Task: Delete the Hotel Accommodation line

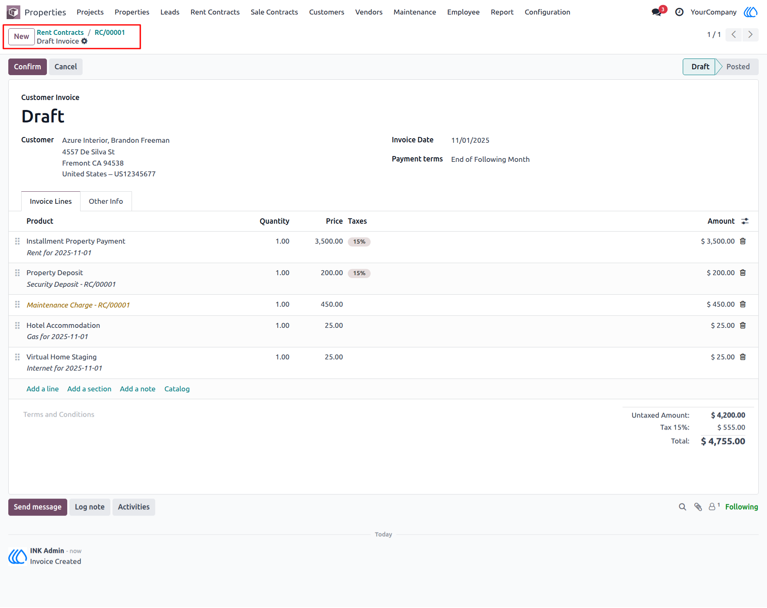Action: pos(743,325)
